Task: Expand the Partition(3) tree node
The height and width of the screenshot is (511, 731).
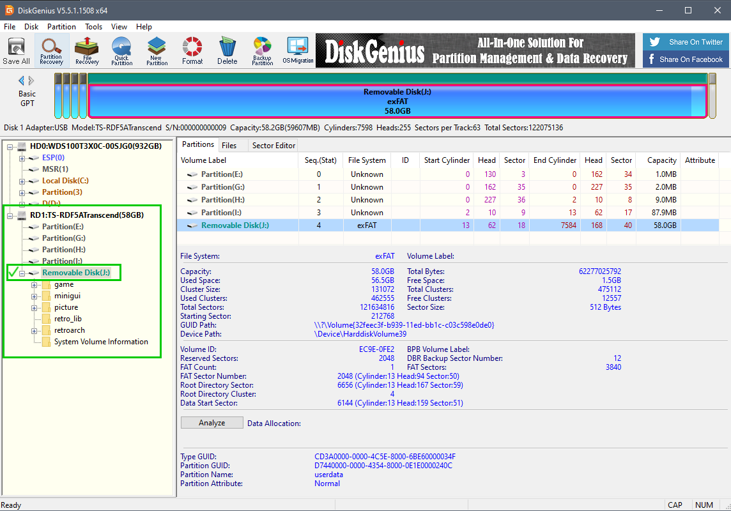Action: click(22, 193)
